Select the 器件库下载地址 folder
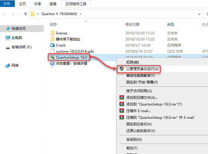The width and height of the screenshot is (208, 154). pyautogui.click(x=68, y=39)
